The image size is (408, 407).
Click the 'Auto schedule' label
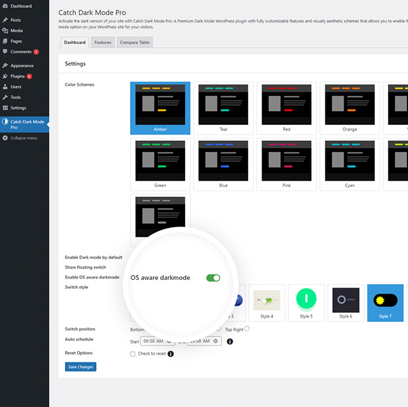[x=79, y=339]
